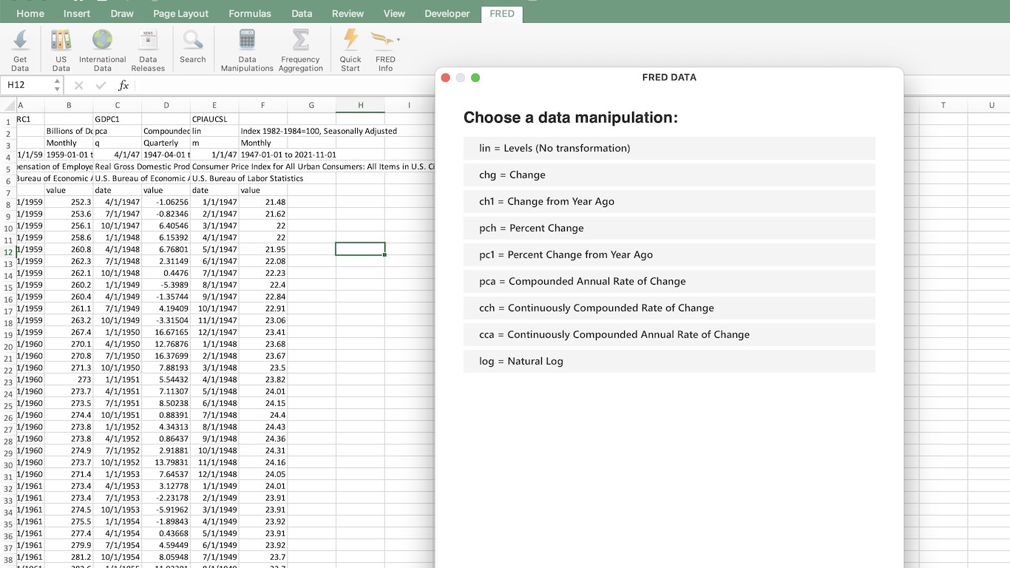
Task: Open the Name Box cell reference dropdown
Action: point(57,86)
